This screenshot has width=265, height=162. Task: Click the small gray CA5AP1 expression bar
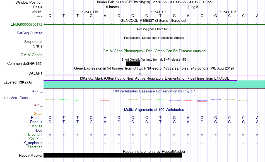(x=140, y=73)
